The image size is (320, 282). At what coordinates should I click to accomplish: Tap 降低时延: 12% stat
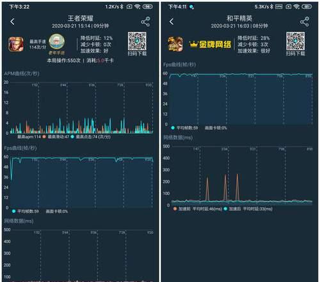97,38
